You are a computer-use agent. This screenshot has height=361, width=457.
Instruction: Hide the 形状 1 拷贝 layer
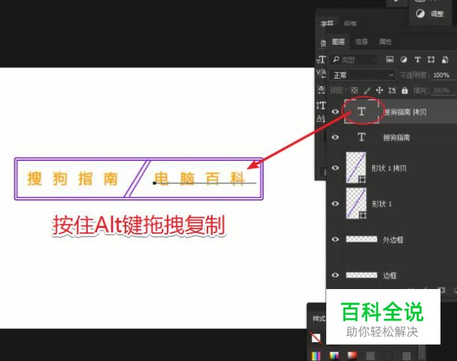[x=335, y=168]
